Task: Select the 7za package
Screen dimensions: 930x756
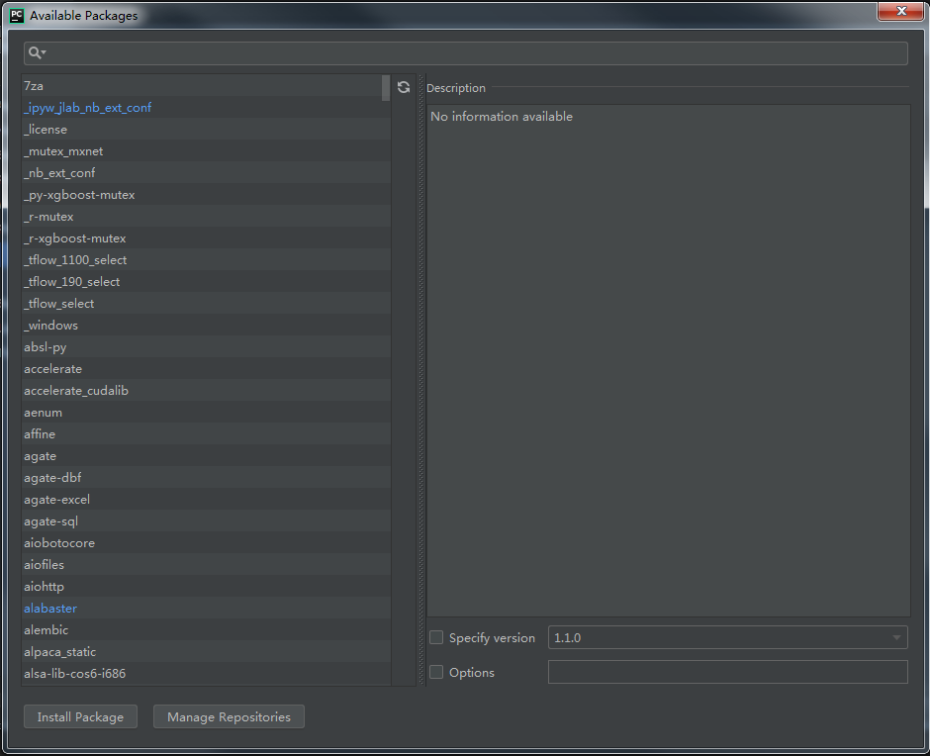Action: coord(206,86)
